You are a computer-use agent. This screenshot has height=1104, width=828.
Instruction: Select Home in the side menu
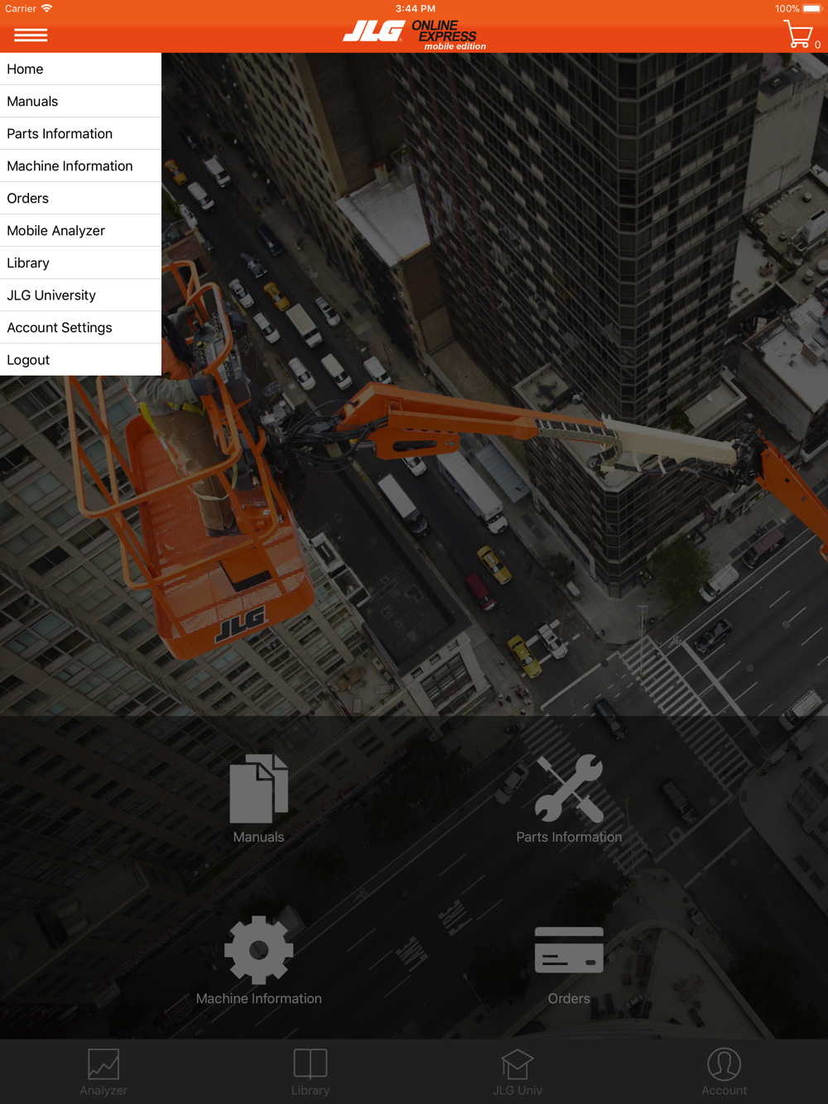click(80, 69)
